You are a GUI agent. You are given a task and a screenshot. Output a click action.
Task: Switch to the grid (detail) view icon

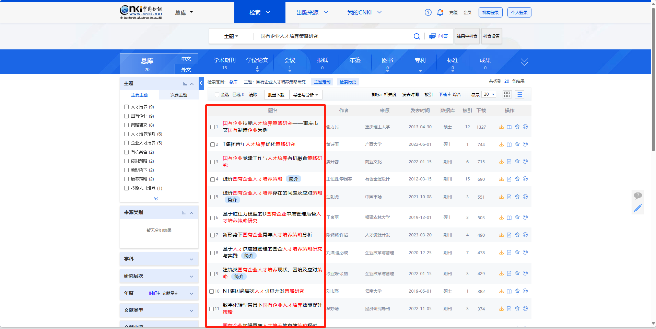click(x=507, y=94)
